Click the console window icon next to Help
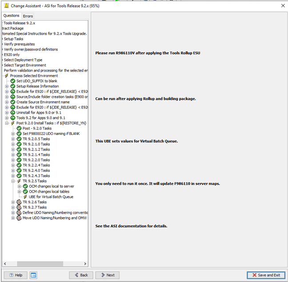The height and width of the screenshot is (282, 288). tap(33, 275)
